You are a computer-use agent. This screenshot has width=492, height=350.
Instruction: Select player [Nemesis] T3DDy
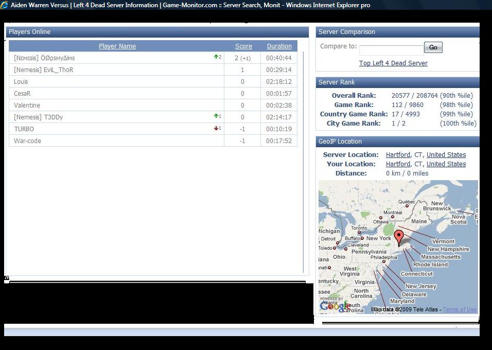click(x=38, y=117)
